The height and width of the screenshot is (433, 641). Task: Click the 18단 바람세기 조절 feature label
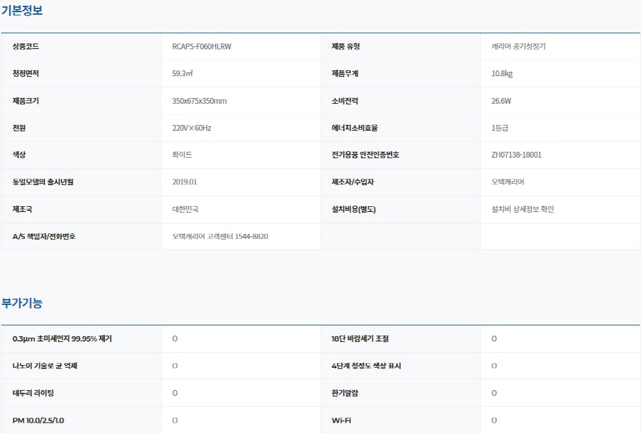tap(360, 339)
